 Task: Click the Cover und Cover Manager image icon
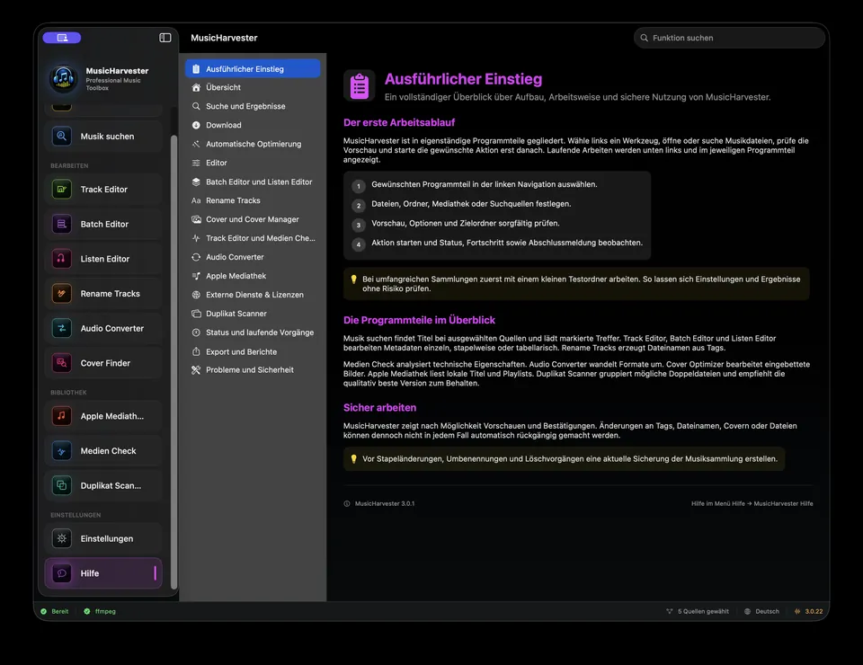tap(196, 219)
